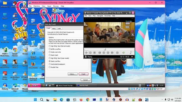The width and height of the screenshot is (182, 102).
Task: Show hidden tray icons chevron
Action: pyautogui.click(x=162, y=99)
